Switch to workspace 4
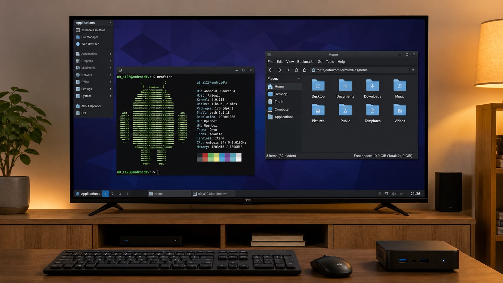The height and width of the screenshot is (283, 503). click(x=127, y=194)
